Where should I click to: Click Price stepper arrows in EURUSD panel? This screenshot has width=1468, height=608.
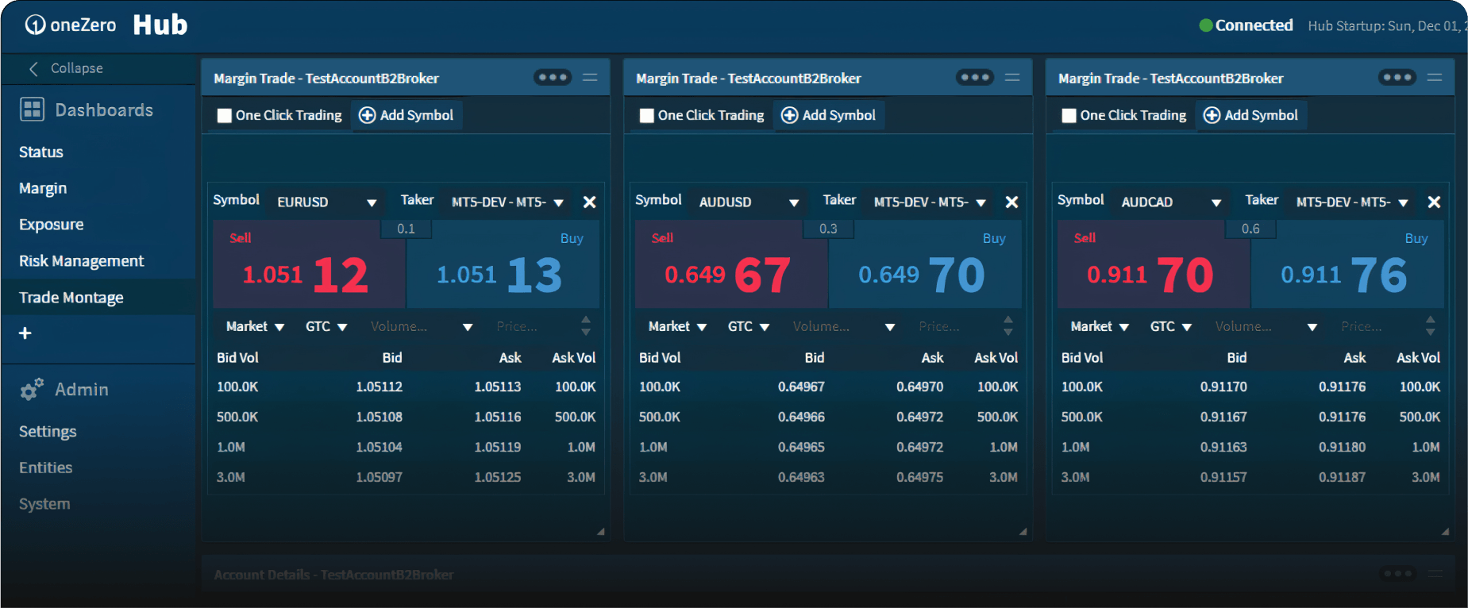pos(586,326)
